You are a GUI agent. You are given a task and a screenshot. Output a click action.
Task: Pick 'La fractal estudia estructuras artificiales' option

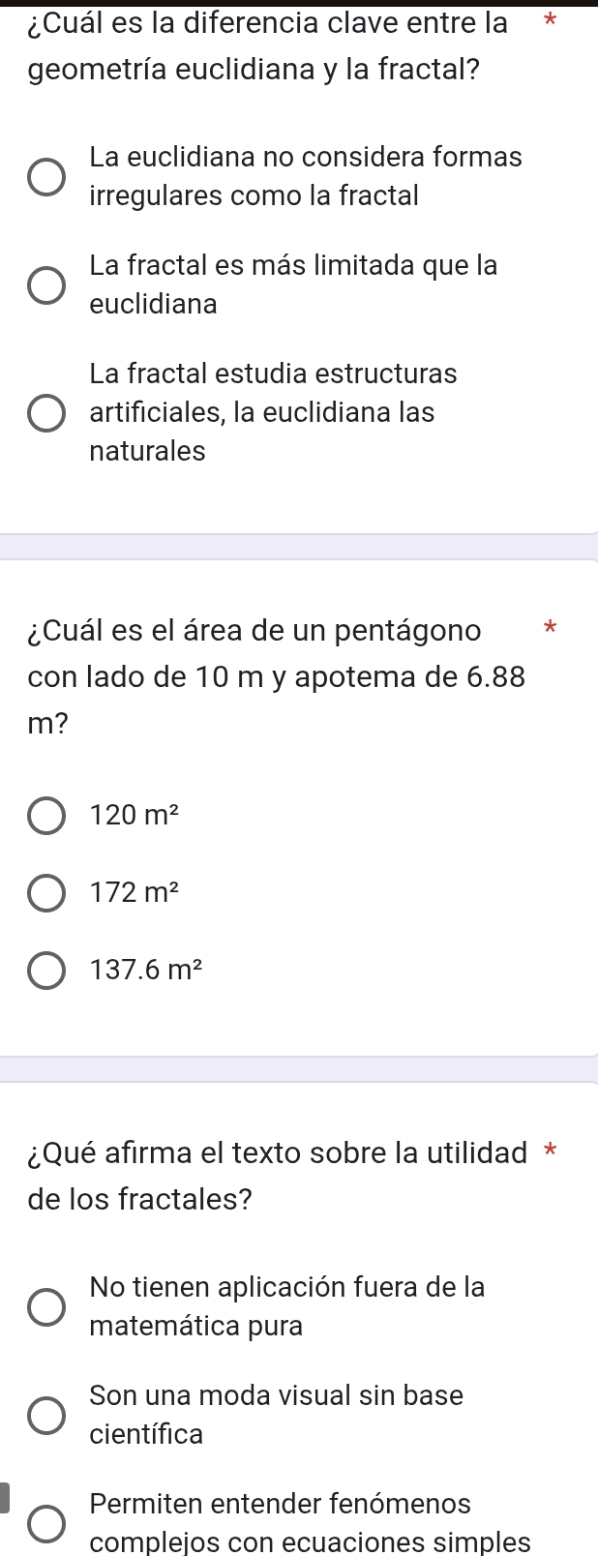click(46, 412)
